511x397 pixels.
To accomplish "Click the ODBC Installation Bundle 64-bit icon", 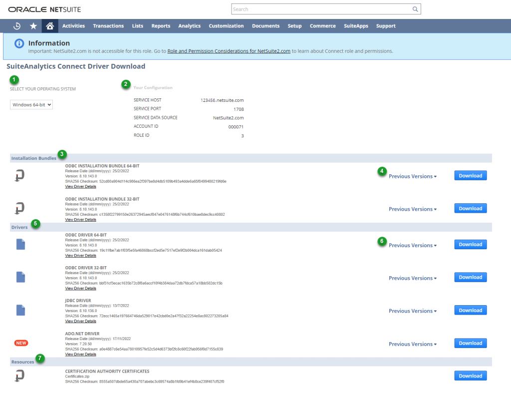I will click(x=20, y=175).
